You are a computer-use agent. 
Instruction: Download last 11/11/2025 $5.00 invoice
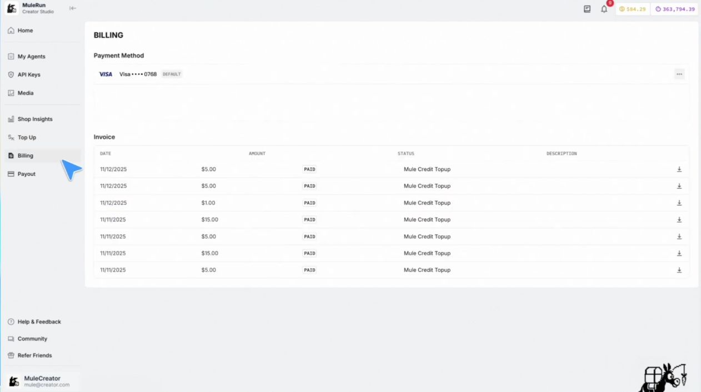coord(679,270)
